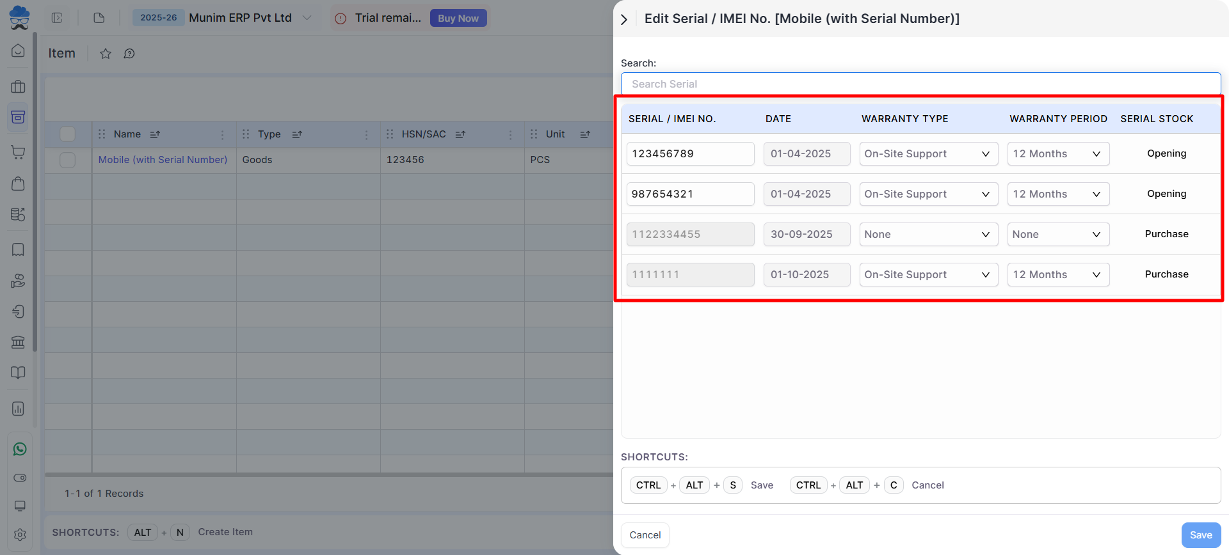
Task: Open the Mobile (with Serial Number) link
Action: pos(163,160)
